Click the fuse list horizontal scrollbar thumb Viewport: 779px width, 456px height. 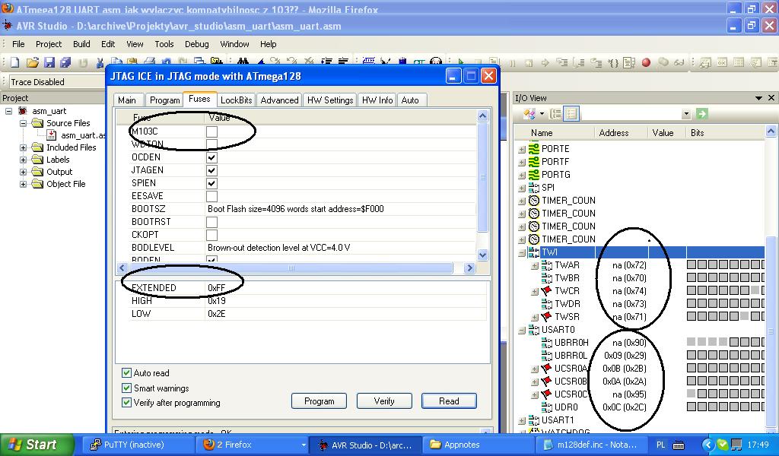(x=291, y=268)
